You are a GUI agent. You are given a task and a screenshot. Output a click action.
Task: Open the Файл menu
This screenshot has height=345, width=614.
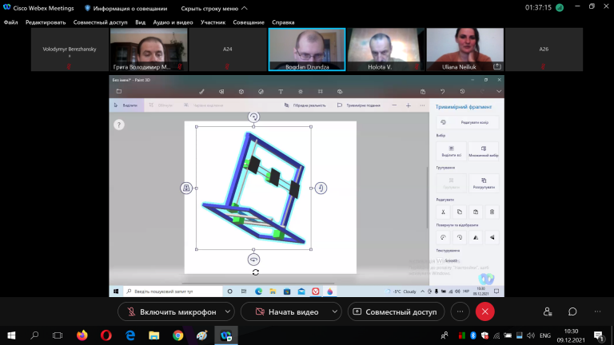coord(10,22)
